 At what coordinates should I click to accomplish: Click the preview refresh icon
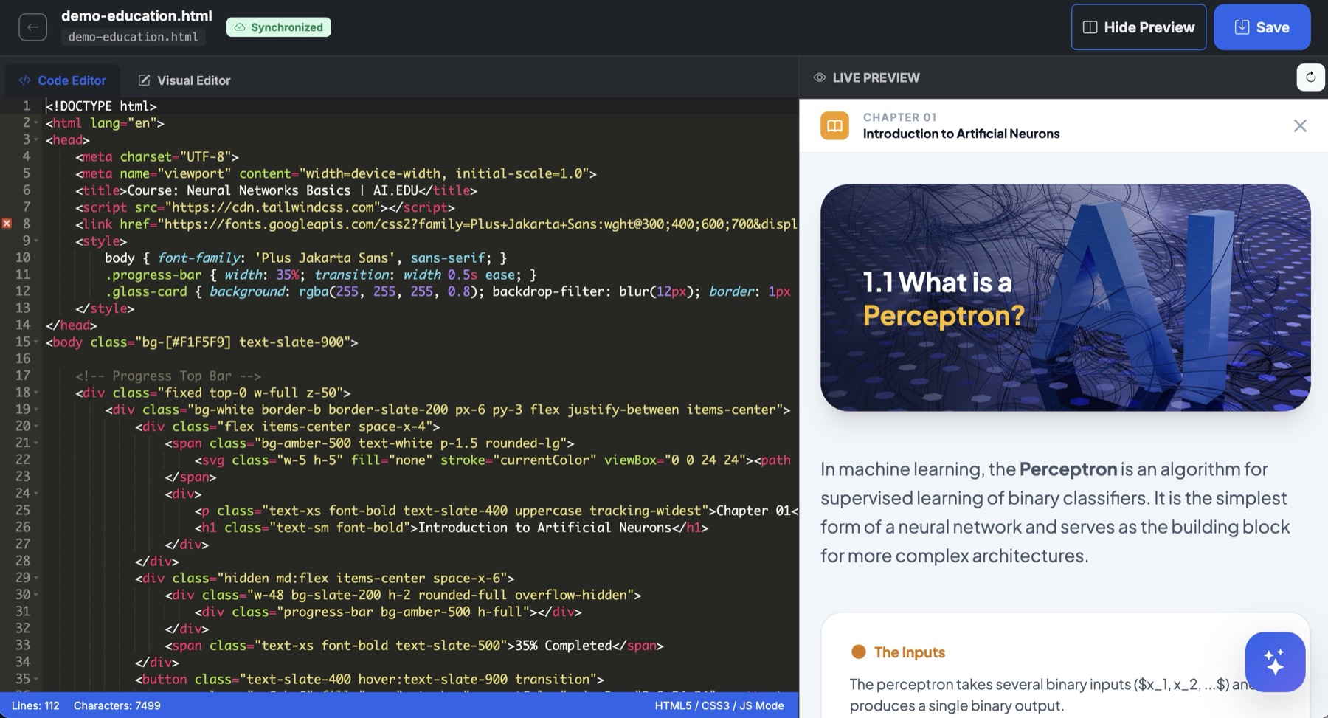pyautogui.click(x=1310, y=77)
